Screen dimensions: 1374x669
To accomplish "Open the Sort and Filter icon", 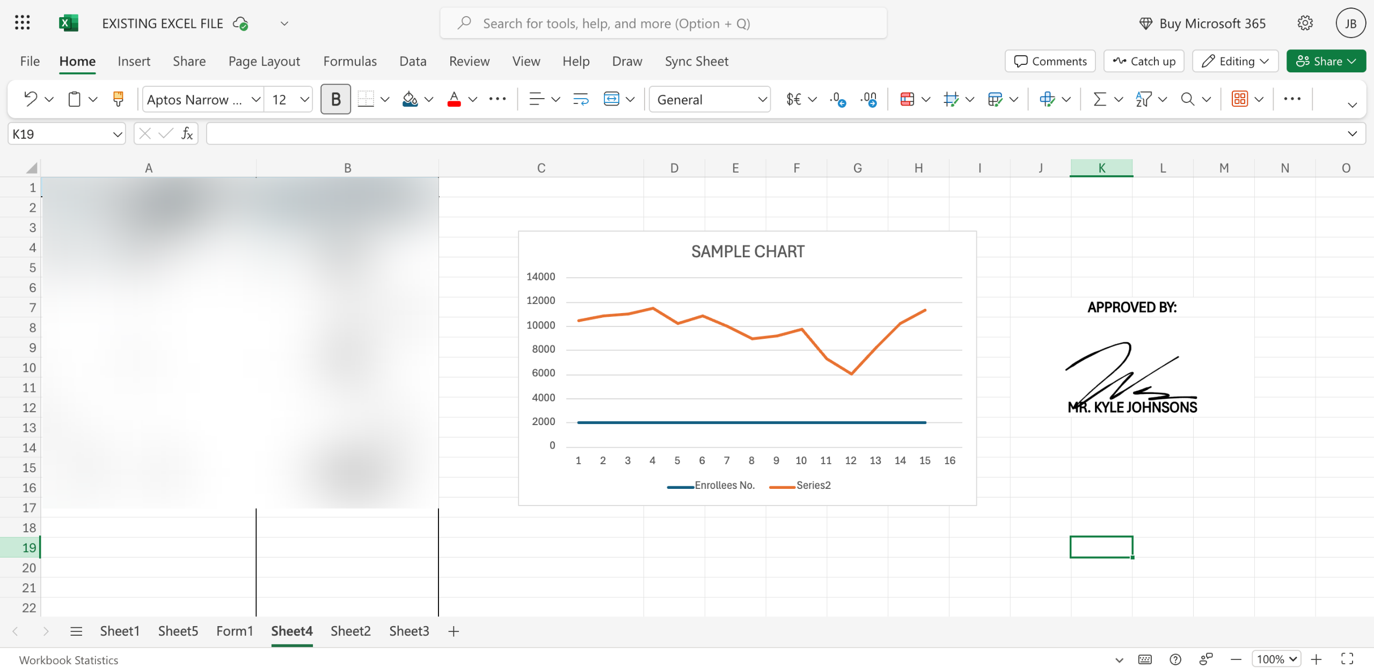I will point(1144,99).
